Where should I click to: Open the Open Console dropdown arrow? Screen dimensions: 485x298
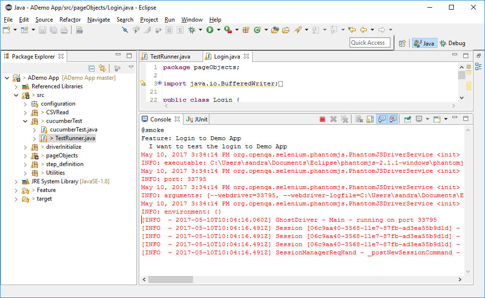(x=446, y=119)
